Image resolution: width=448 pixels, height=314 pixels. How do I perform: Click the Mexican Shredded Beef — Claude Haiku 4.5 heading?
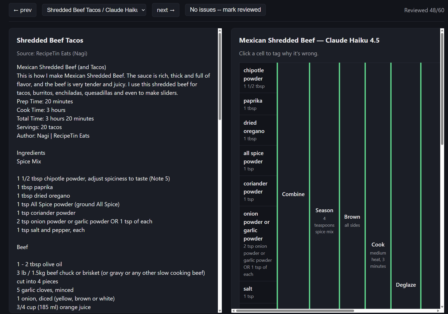coord(309,40)
